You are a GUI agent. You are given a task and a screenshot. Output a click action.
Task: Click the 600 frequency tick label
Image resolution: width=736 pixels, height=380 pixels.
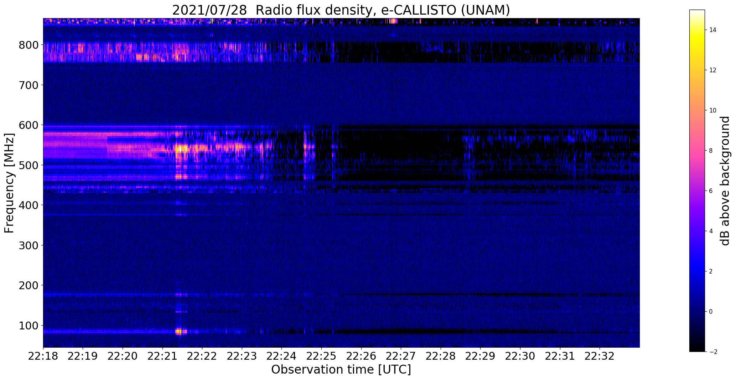tap(29, 125)
